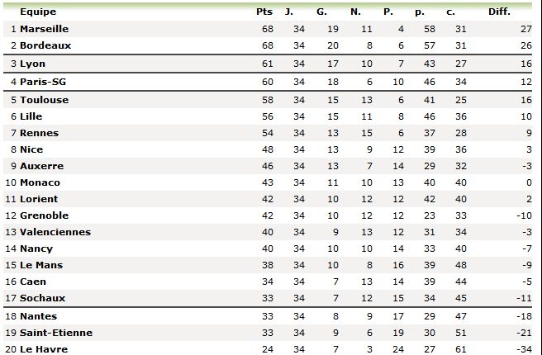Click the Lille team name
This screenshot has height=355, width=542.
click(31, 116)
